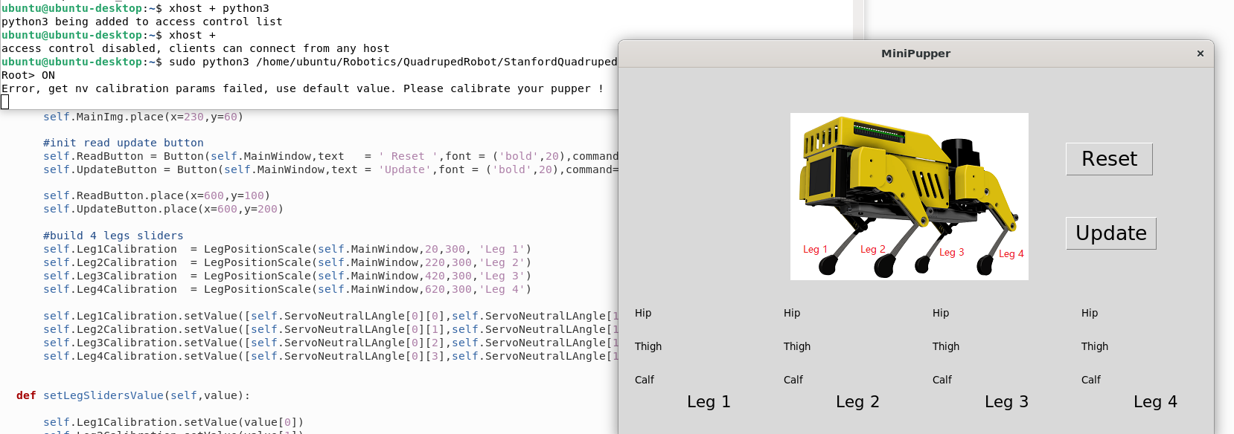This screenshot has height=434, width=1234.
Task: Click the 'Error, get nv calibration params failed' line
Action: coord(302,88)
